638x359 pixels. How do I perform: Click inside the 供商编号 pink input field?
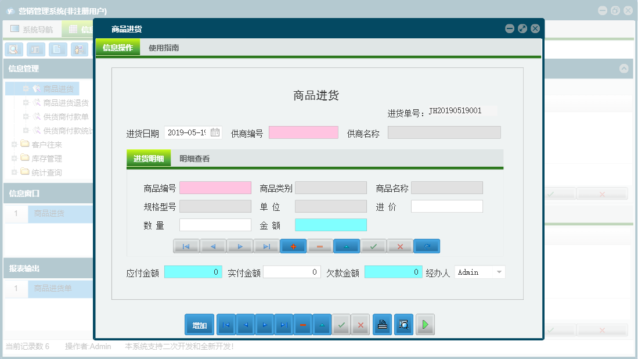click(x=303, y=132)
